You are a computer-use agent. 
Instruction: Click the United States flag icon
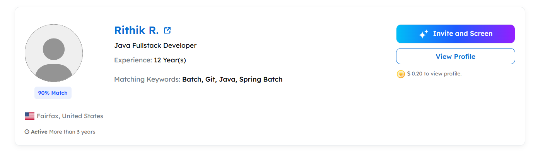[x=29, y=116]
